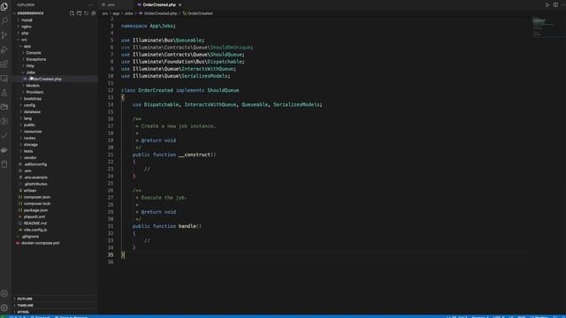Viewport: 566px width, 318px height.
Task: Click the code minimap preview
Action: click(542, 26)
